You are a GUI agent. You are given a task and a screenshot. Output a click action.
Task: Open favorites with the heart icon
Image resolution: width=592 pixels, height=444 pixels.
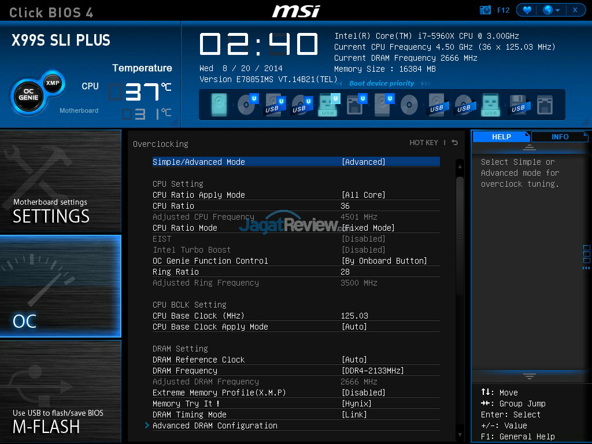tap(527, 10)
